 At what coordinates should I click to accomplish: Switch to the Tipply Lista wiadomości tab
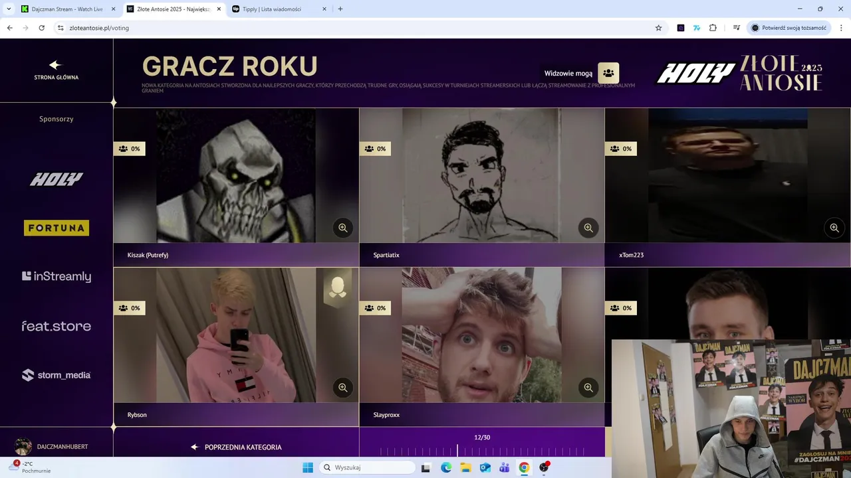[x=279, y=9]
